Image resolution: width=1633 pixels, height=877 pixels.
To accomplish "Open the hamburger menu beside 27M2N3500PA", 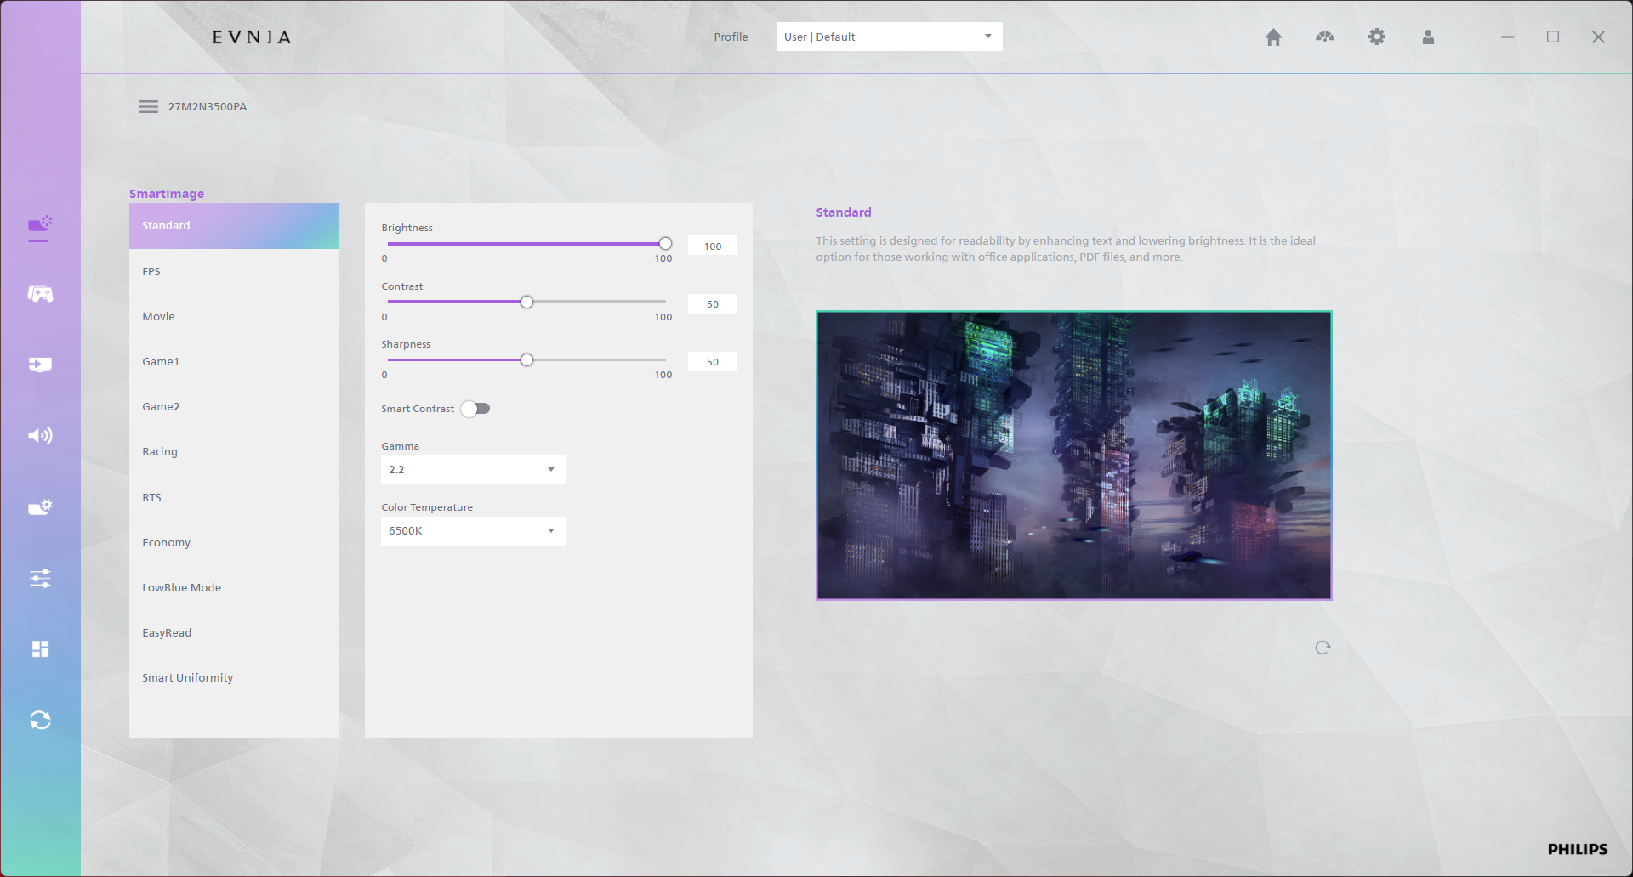I will point(148,107).
